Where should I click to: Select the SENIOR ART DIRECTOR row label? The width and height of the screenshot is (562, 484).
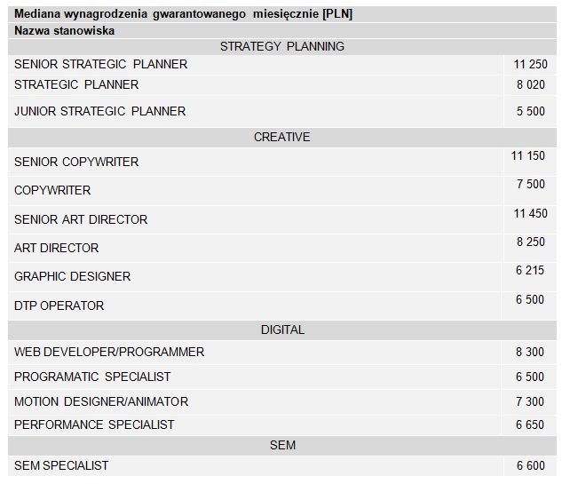(x=81, y=219)
